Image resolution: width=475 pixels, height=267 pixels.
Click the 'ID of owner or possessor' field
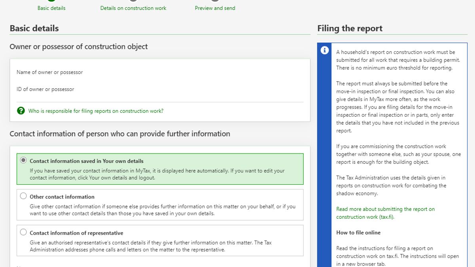tap(45, 89)
